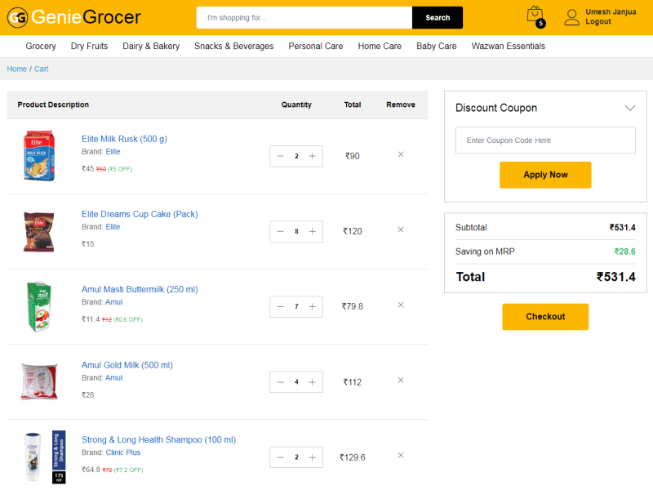Open the Home breadcrumb link

pos(16,69)
